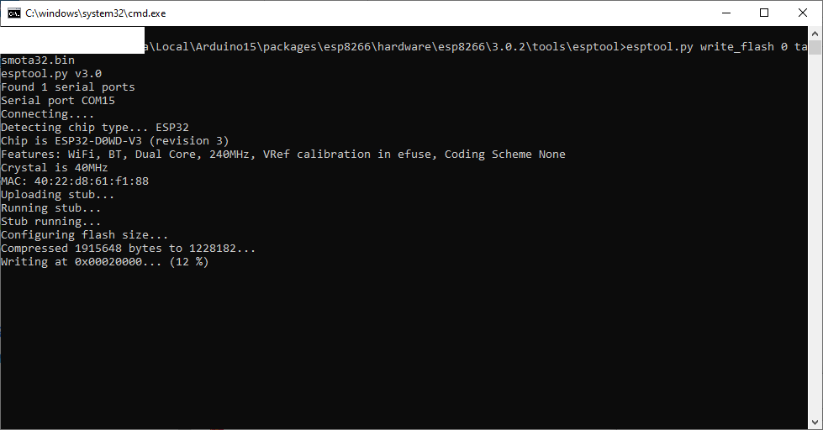The height and width of the screenshot is (430, 823).
Task: Click the C:\windows\system32\cmd.exe title text
Action: pos(96,13)
